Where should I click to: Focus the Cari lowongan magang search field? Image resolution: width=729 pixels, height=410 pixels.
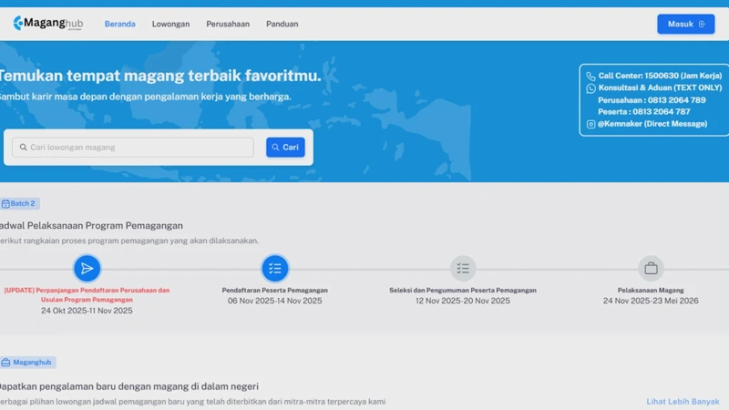pos(133,148)
